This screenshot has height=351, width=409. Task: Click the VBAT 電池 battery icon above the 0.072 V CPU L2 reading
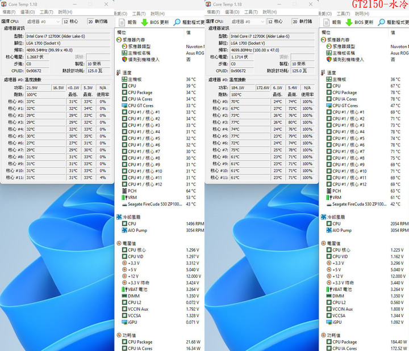coord(124,289)
